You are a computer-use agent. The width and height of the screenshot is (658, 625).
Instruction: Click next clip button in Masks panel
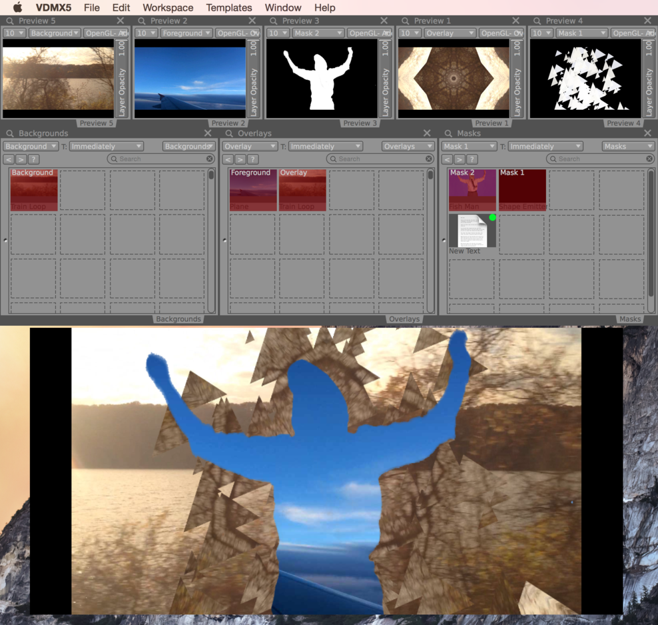(459, 159)
